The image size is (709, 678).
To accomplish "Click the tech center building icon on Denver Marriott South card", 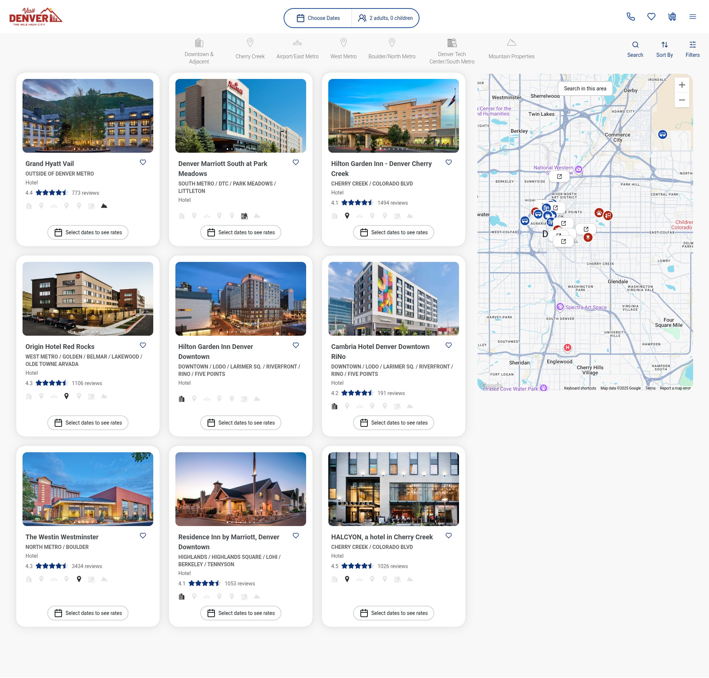I will point(244,216).
